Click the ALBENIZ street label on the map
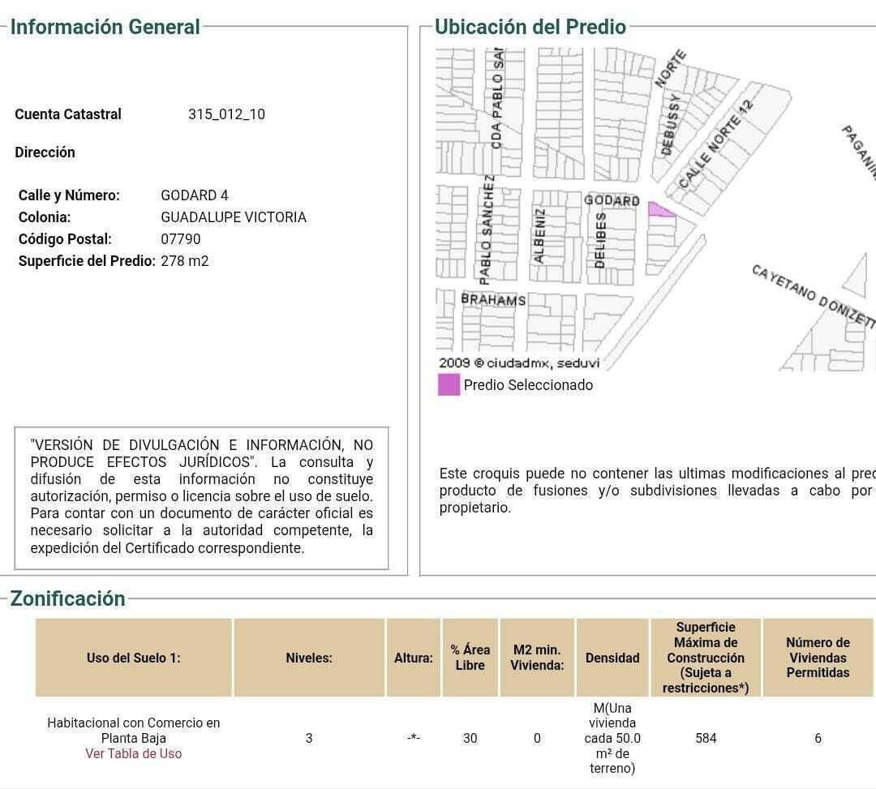This screenshot has height=789, width=876. tap(539, 236)
